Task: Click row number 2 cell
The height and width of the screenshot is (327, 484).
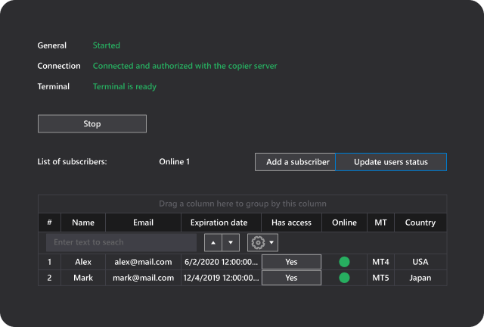Action: [49, 278]
